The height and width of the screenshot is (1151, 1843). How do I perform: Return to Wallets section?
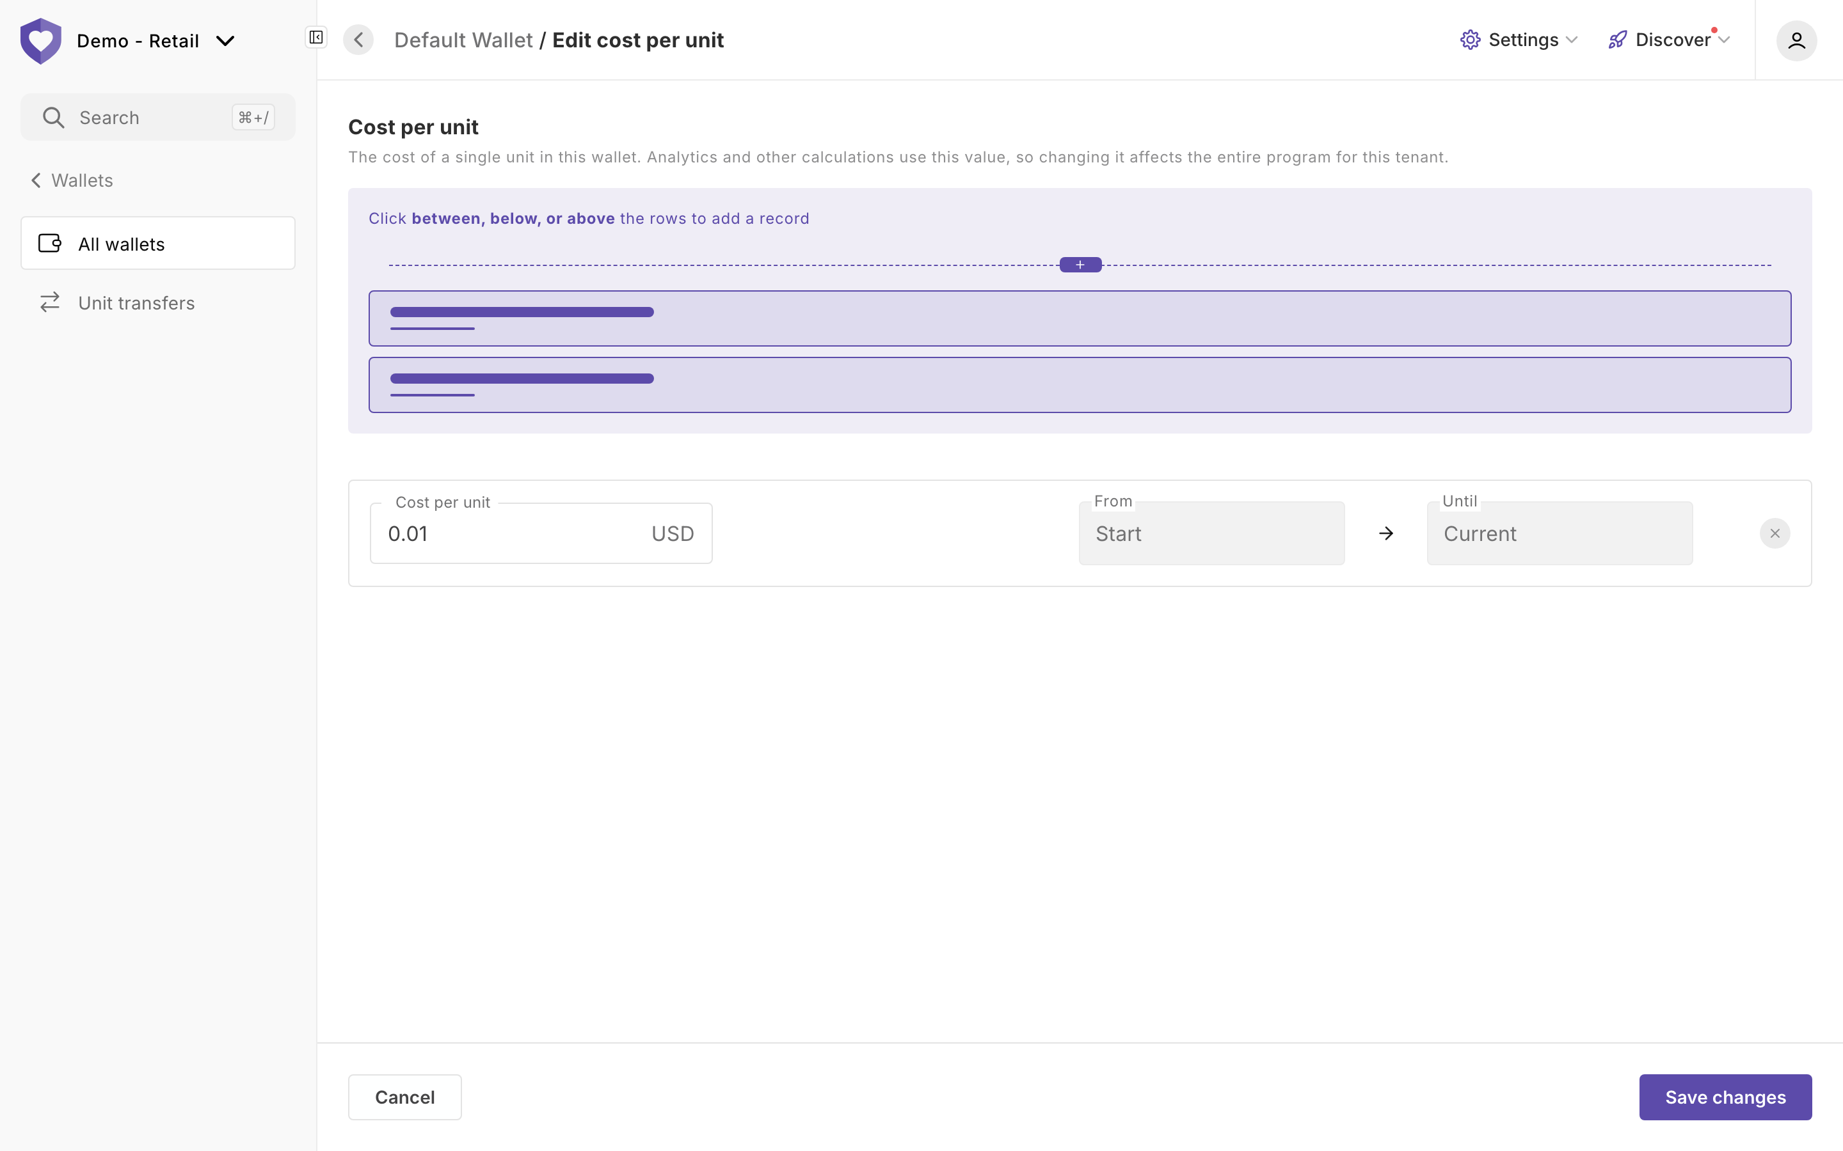72,180
